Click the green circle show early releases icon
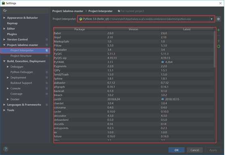 click(x=219, y=47)
